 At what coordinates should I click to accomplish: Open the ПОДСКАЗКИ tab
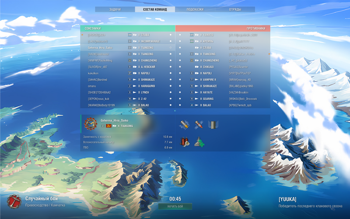195,9
